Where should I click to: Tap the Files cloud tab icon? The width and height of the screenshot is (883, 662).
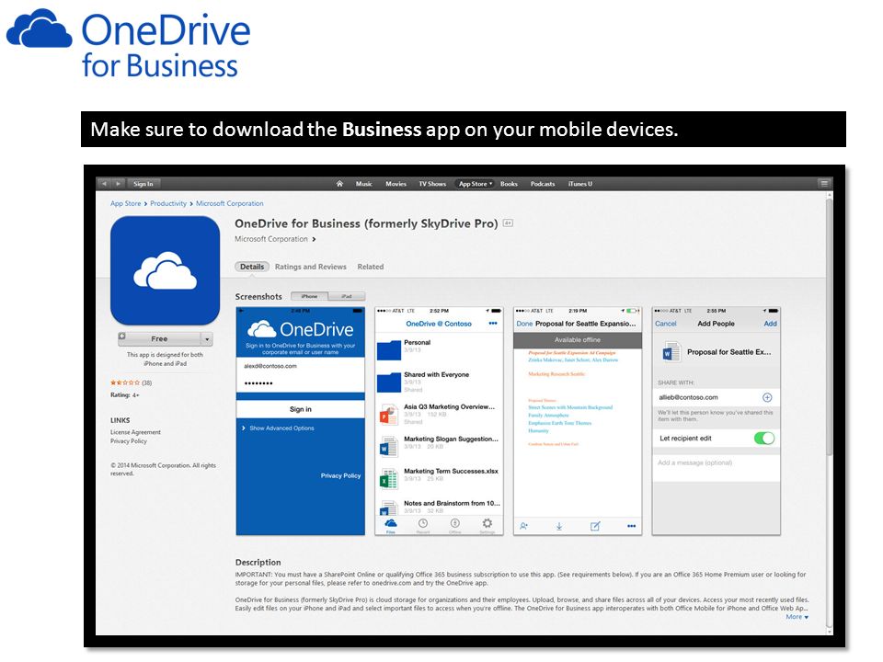click(x=390, y=525)
